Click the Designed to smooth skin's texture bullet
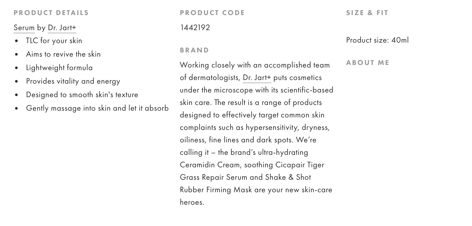 82,95
